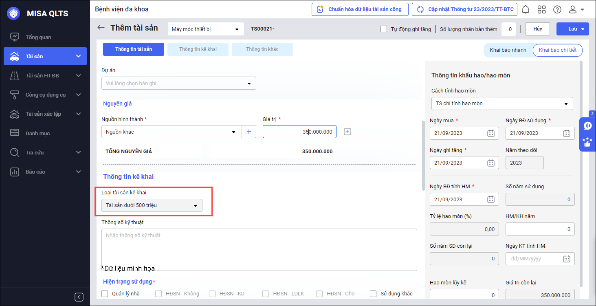This screenshot has height=306, width=596.
Task: Click the Năm theo dõi value 2023
Action: pyautogui.click(x=525, y=163)
